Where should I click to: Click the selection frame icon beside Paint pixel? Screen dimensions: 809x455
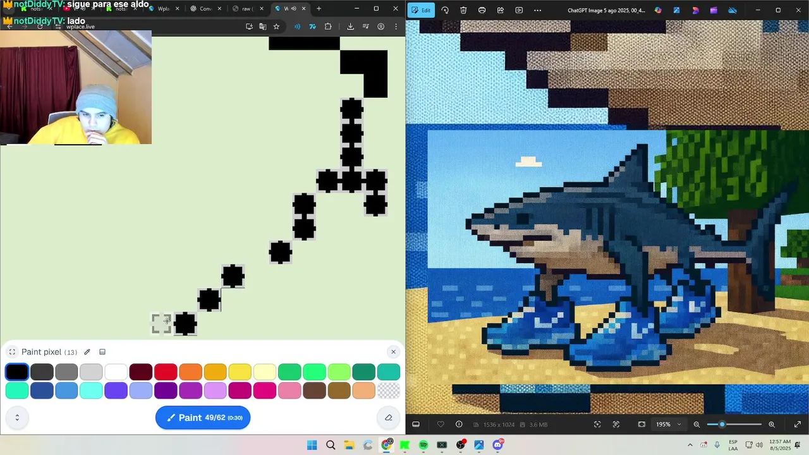click(x=12, y=352)
